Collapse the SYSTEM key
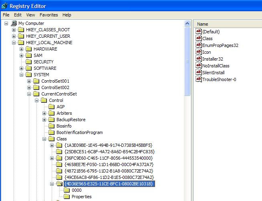 point(21,75)
